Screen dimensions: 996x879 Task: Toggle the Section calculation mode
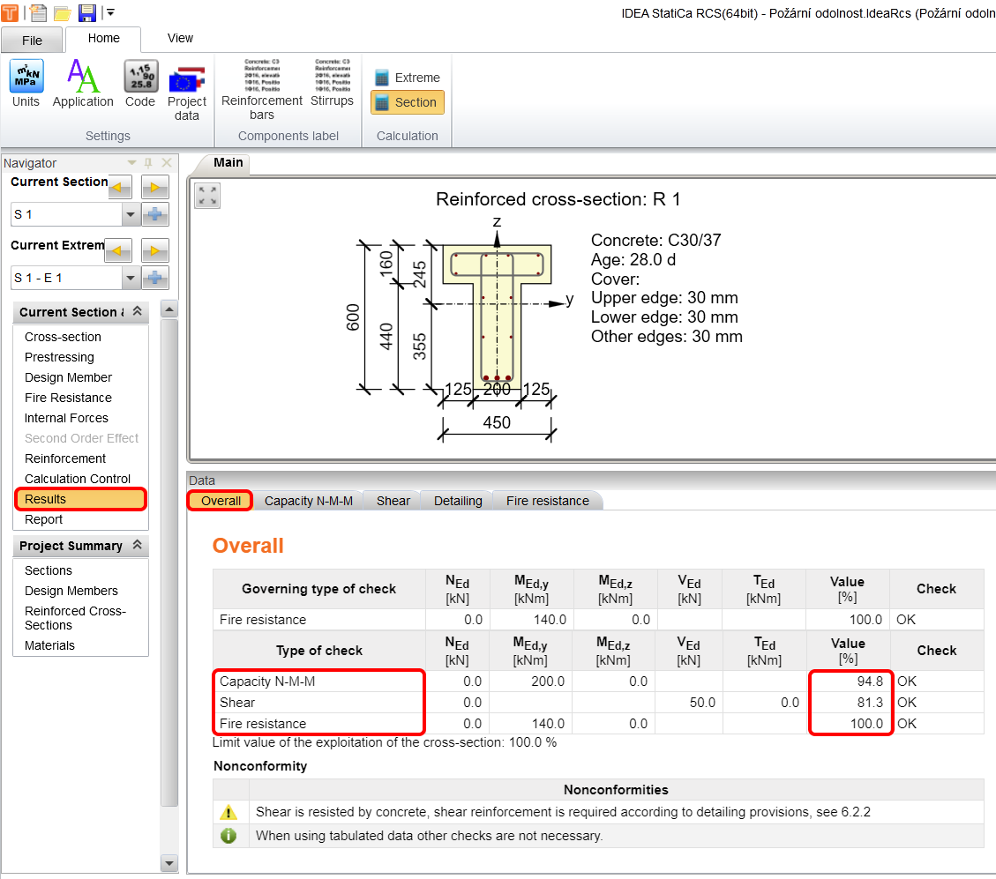click(407, 102)
